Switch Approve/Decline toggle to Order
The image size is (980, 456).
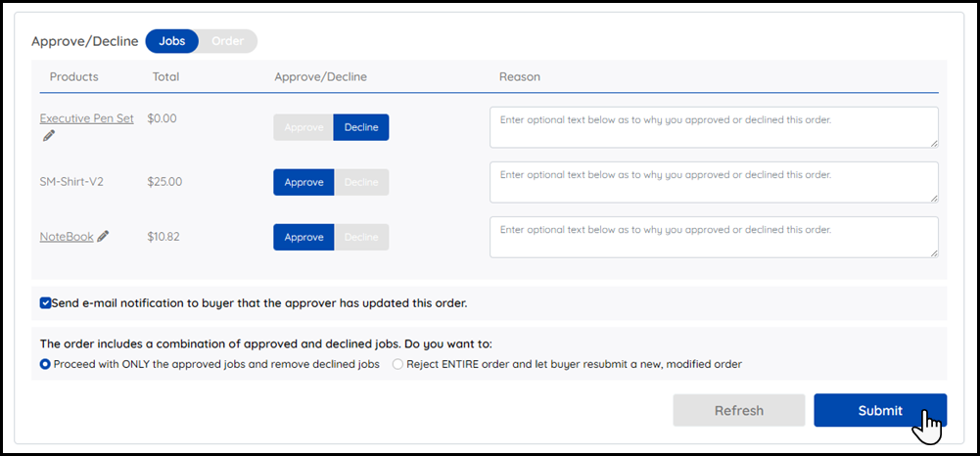point(228,41)
